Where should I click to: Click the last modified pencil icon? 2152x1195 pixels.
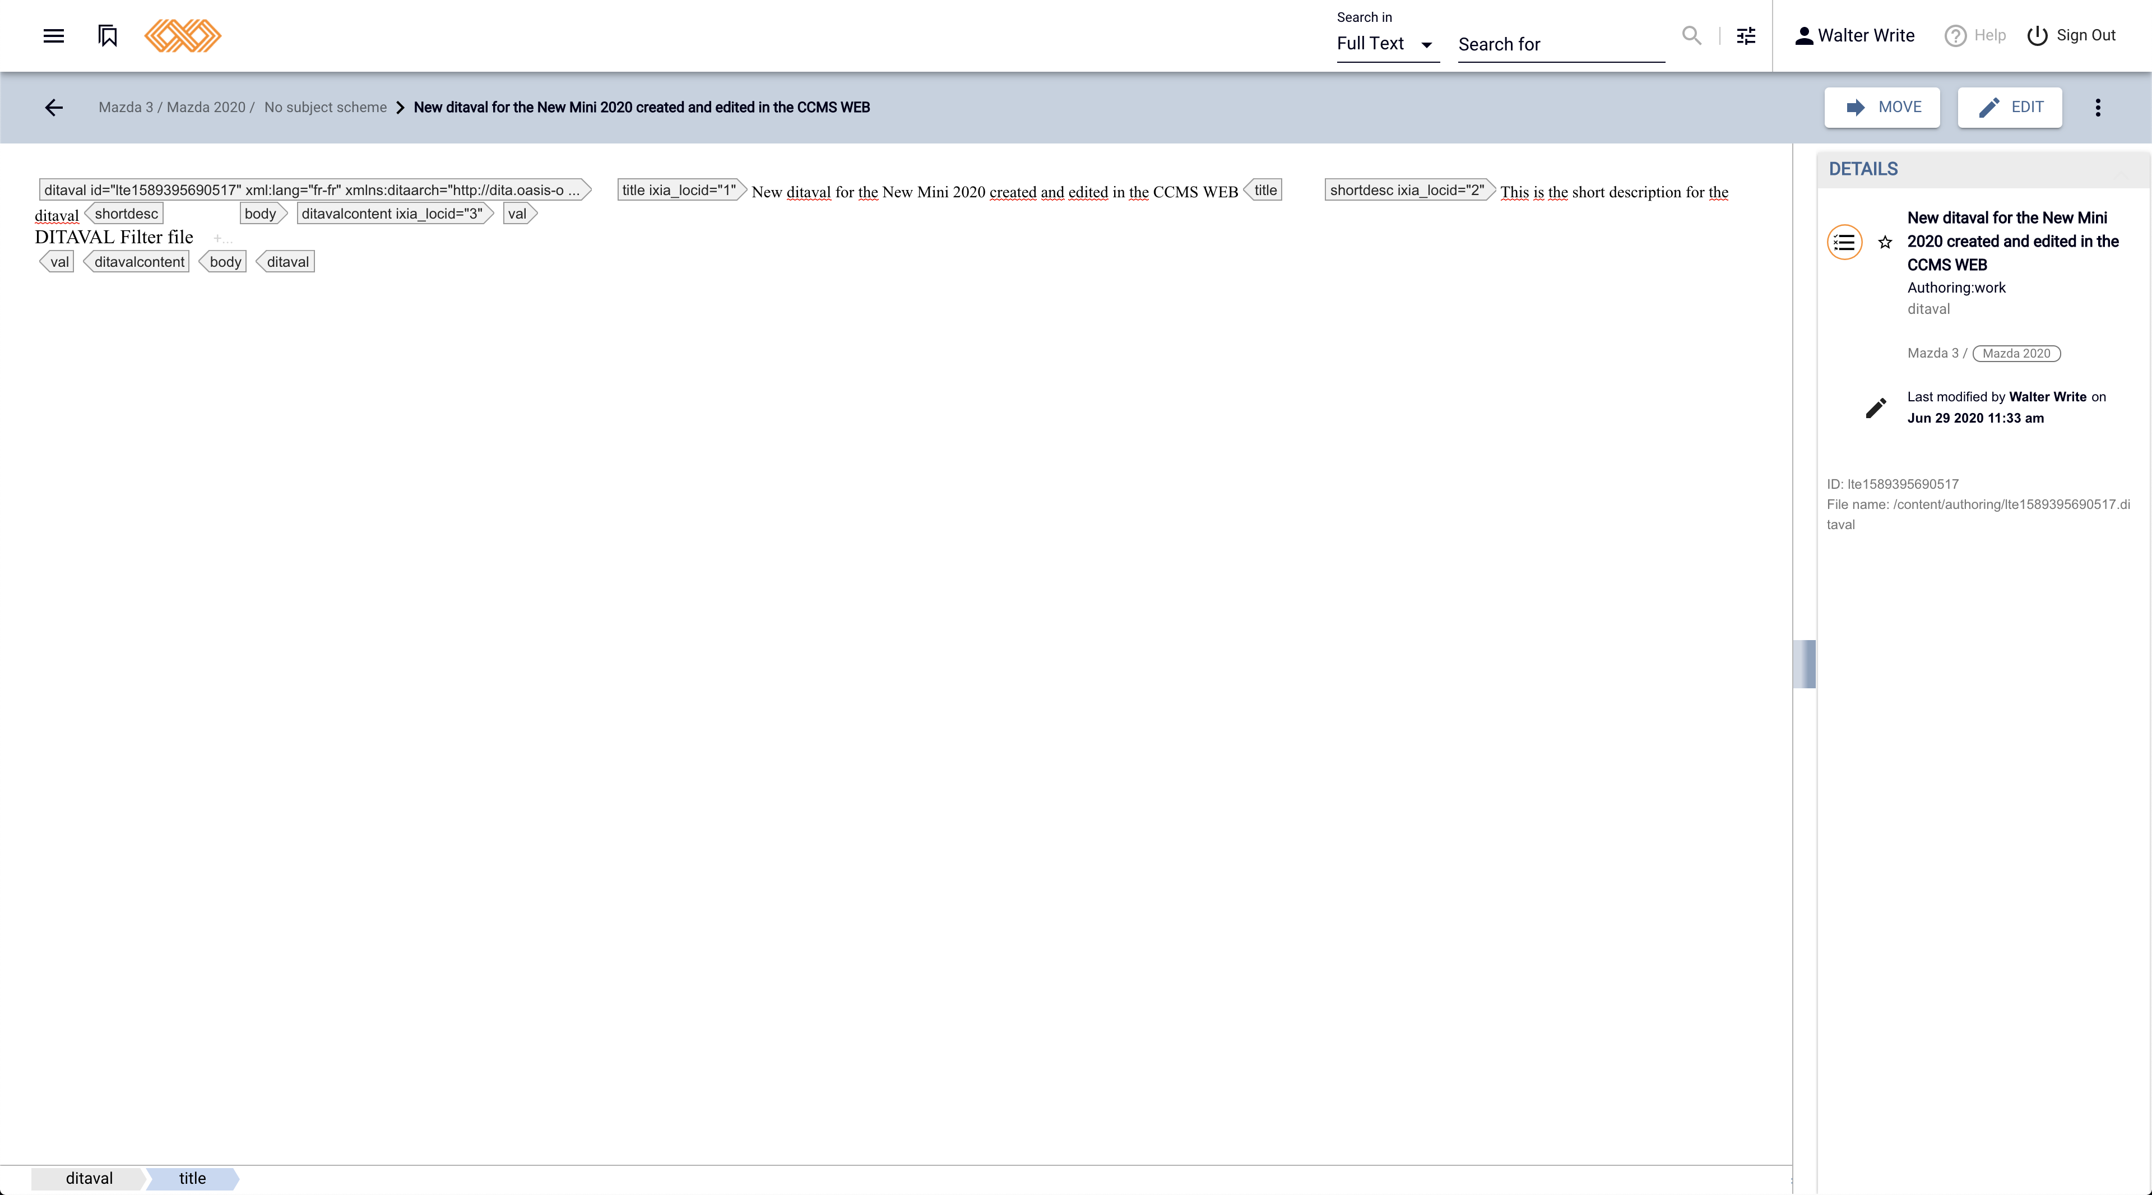1876,408
